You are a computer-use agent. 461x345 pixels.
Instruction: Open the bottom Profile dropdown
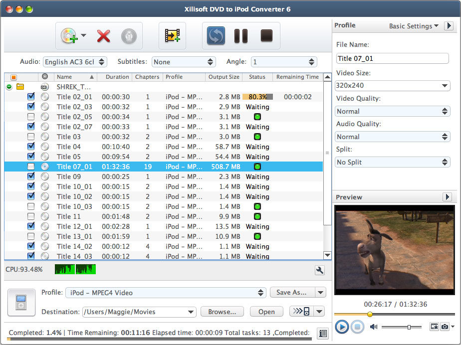click(166, 292)
